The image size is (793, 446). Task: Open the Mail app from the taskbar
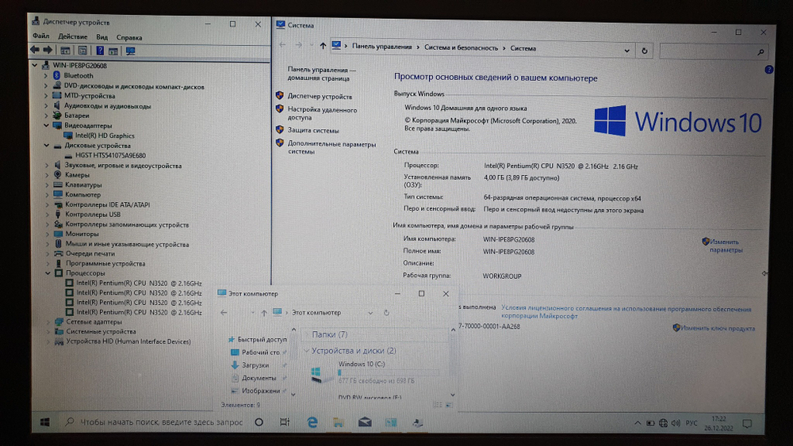pyautogui.click(x=365, y=422)
